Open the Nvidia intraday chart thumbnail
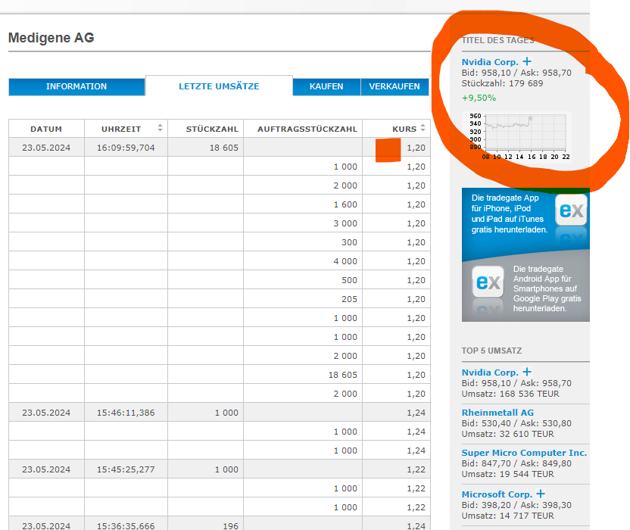The image size is (630, 530). click(x=516, y=136)
